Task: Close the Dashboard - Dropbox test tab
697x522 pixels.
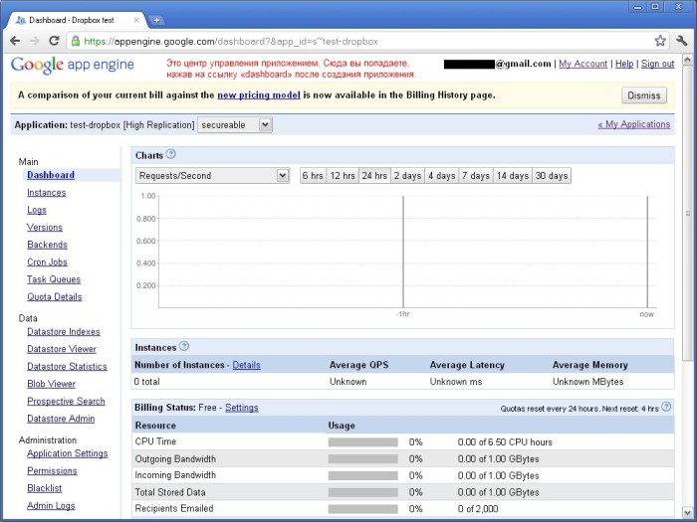Action: point(136,20)
